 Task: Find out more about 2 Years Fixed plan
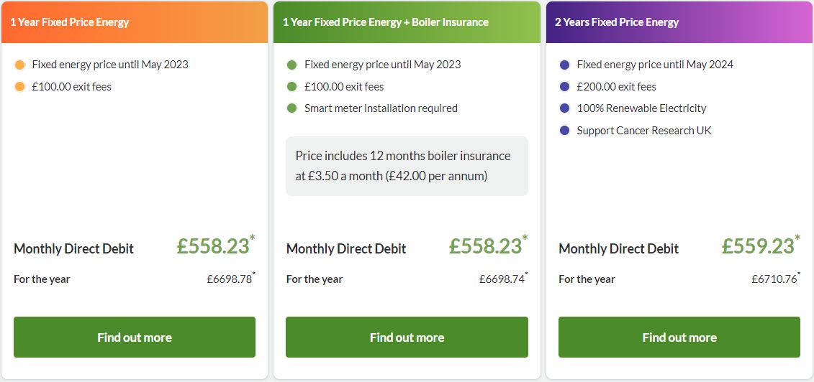coord(679,337)
